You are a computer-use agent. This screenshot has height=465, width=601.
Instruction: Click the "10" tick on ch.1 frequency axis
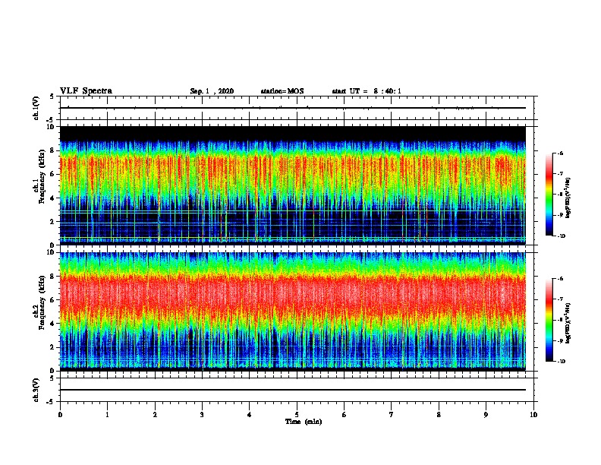click(x=52, y=127)
